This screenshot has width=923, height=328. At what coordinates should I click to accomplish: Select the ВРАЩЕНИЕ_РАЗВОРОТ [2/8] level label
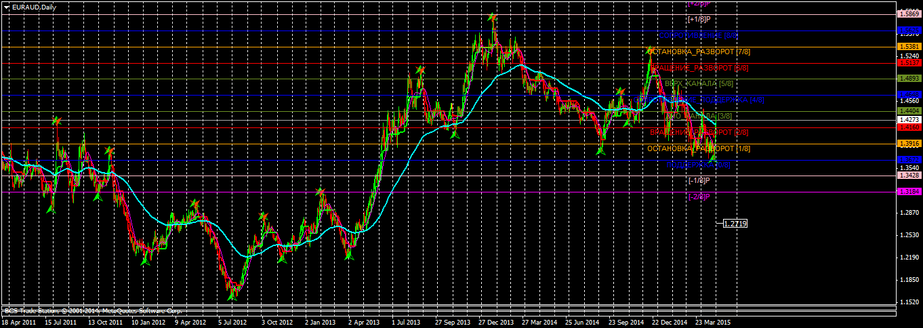(699, 132)
